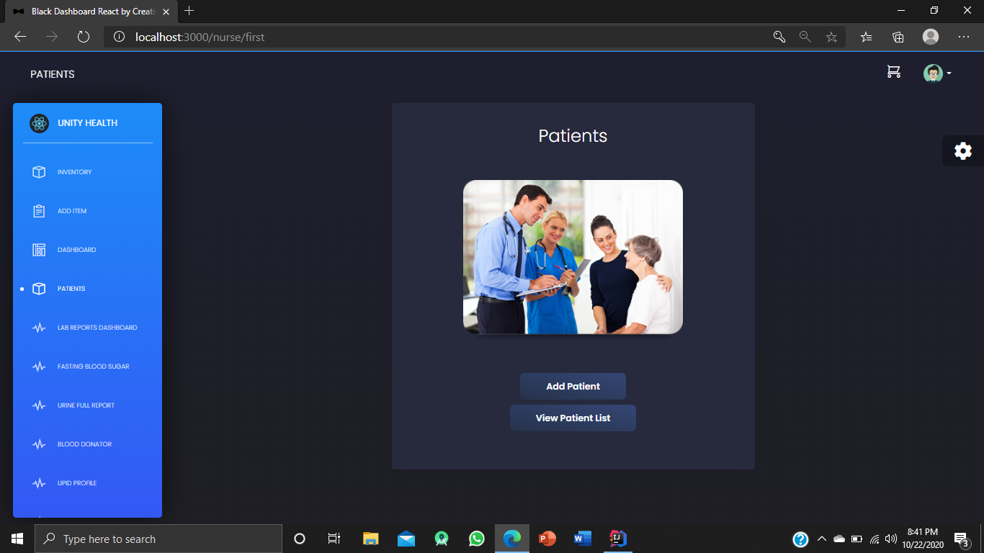Select the Inventory box icon in sidebar
984x553 pixels.
pyautogui.click(x=39, y=172)
